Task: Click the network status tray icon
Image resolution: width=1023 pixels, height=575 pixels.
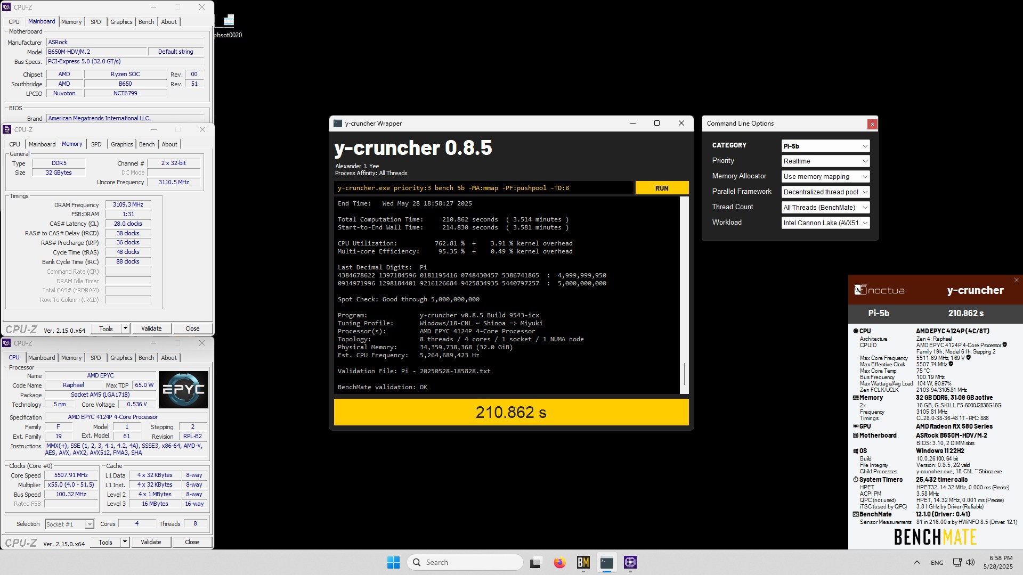Action: click(957, 562)
